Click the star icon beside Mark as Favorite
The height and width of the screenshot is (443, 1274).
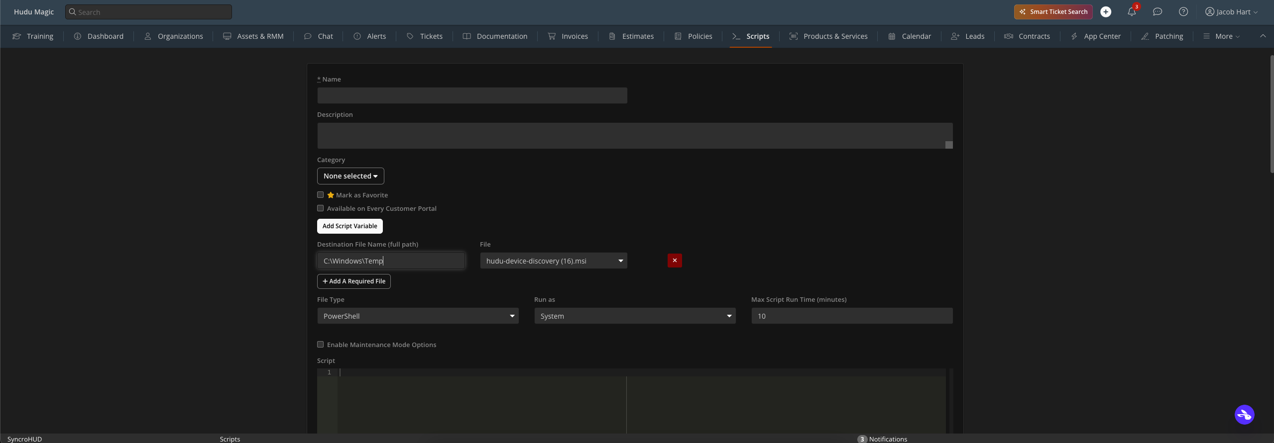(331, 195)
